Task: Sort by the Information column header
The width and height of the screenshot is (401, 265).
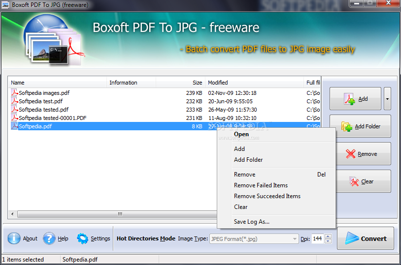Action: [131, 83]
